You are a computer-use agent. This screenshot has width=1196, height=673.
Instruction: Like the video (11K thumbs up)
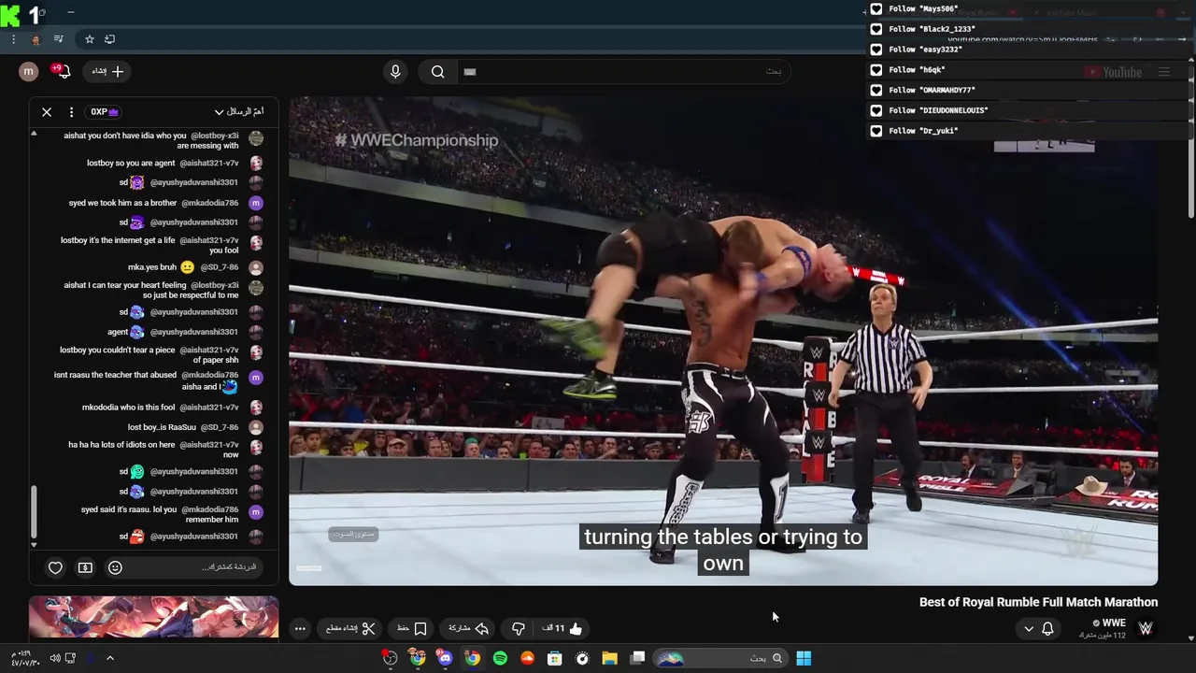tap(562, 629)
